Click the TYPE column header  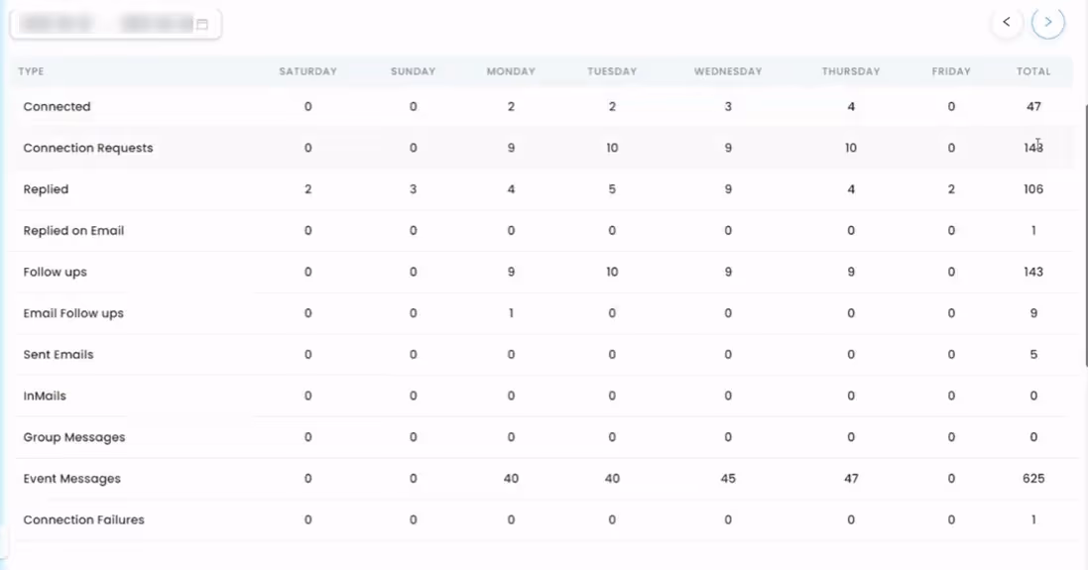coord(31,71)
